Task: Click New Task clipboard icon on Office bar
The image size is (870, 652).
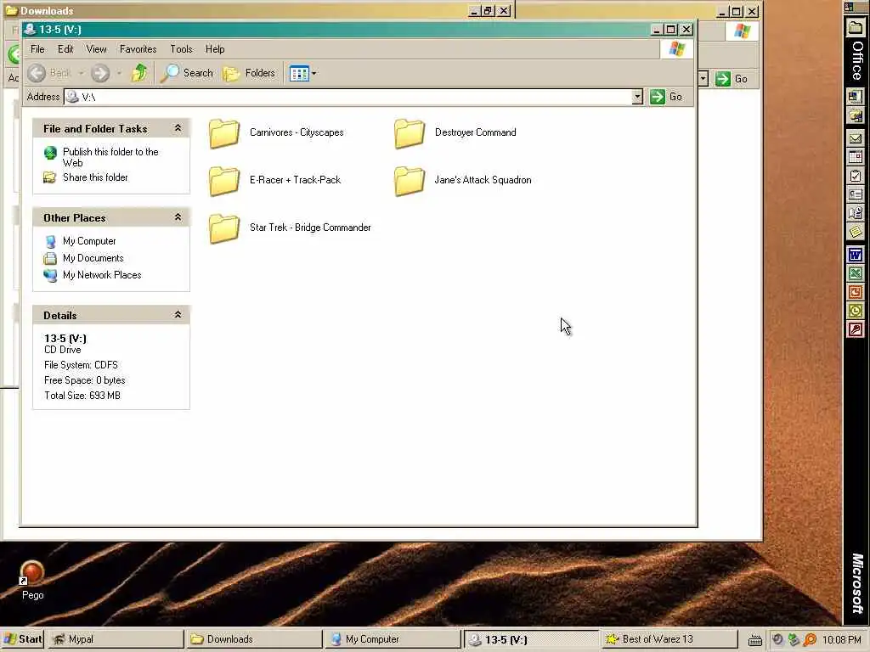Action: coord(856,177)
